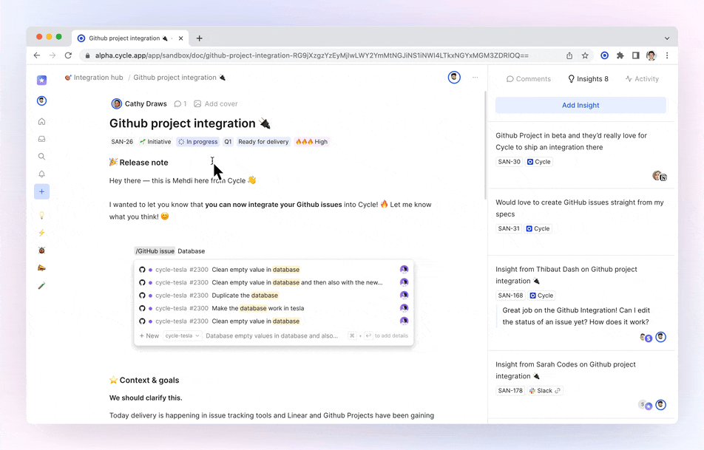
Task: Click the Add Insight button
Action: (581, 105)
